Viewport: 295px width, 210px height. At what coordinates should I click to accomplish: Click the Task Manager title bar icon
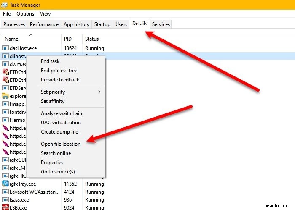(4, 5)
